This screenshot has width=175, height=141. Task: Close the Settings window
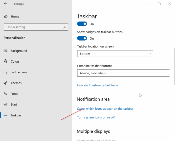pos(169,4)
